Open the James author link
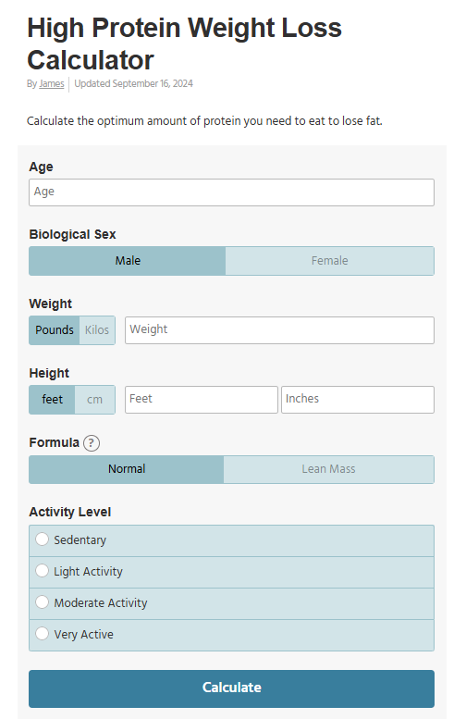 pos(52,84)
